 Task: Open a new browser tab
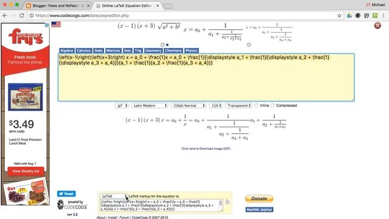168,6
